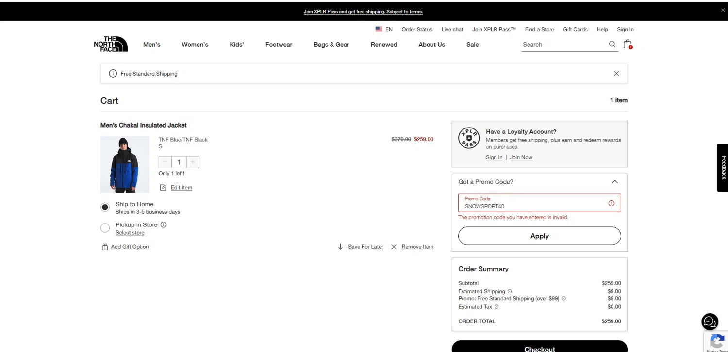Click the reCAPTCHA badge
This screenshot has height=352, width=728.
pos(716,342)
